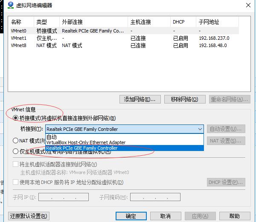
Task: Click the 桥接到 dropdown arrow
Action: point(200,129)
